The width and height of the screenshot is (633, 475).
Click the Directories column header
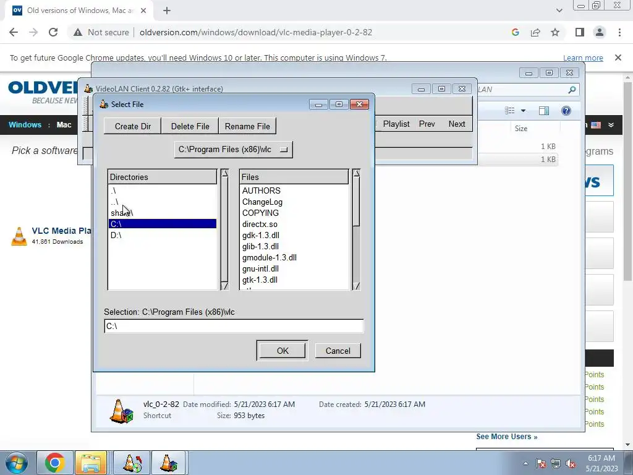163,177
